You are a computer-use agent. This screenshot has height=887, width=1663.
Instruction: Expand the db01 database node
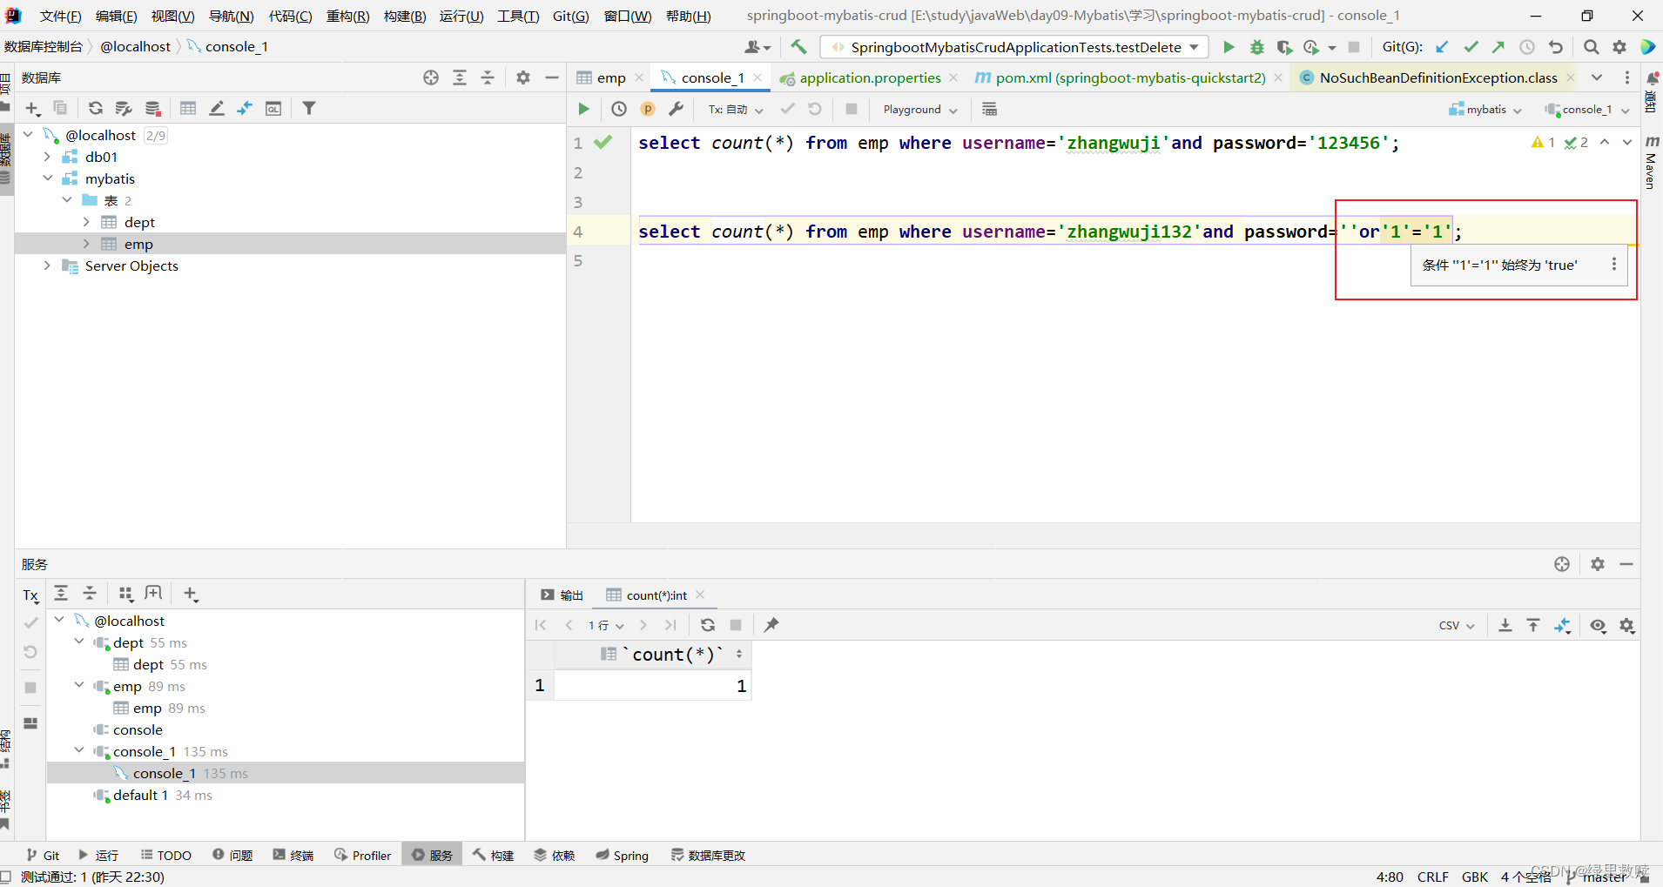(x=46, y=157)
